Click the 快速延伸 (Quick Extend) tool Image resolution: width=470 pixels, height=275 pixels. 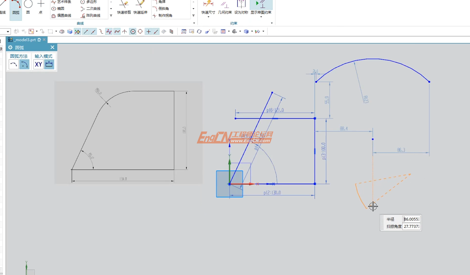140,8
